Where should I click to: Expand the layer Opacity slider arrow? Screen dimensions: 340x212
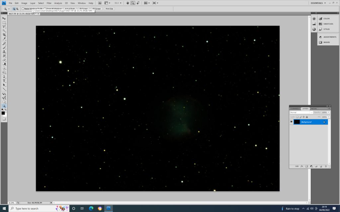[x=329, y=112]
